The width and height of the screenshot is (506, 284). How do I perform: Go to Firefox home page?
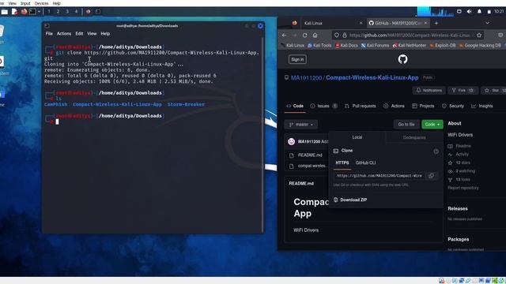click(x=315, y=35)
